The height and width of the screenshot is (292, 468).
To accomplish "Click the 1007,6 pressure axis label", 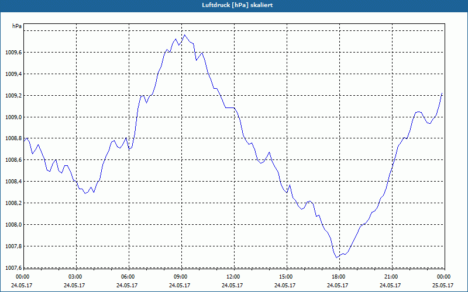I will coord(12,268).
